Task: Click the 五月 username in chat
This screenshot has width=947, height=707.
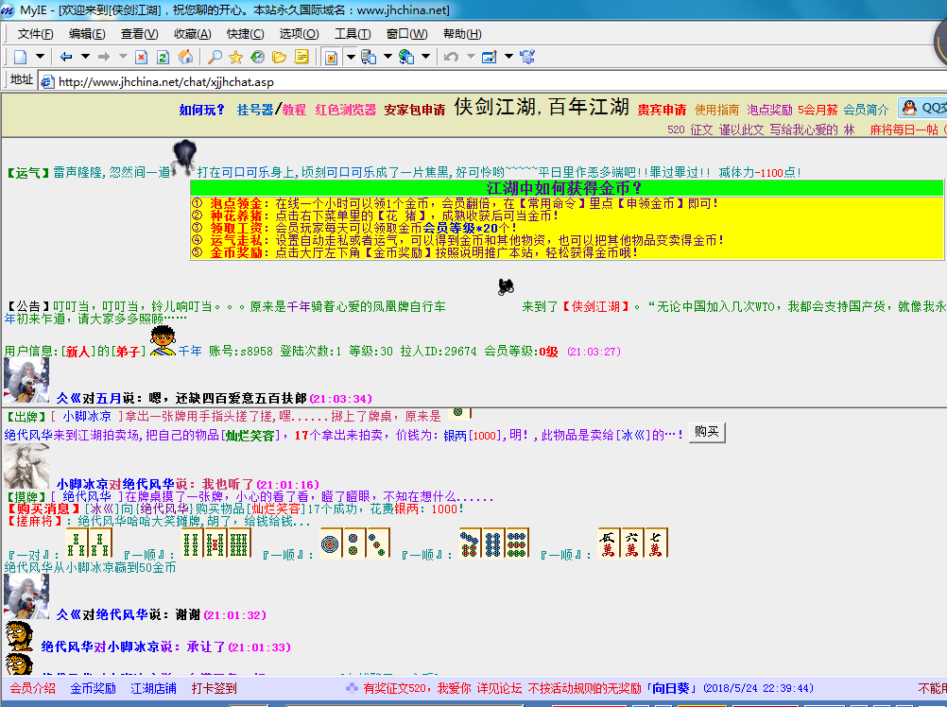Action: pyautogui.click(x=109, y=399)
